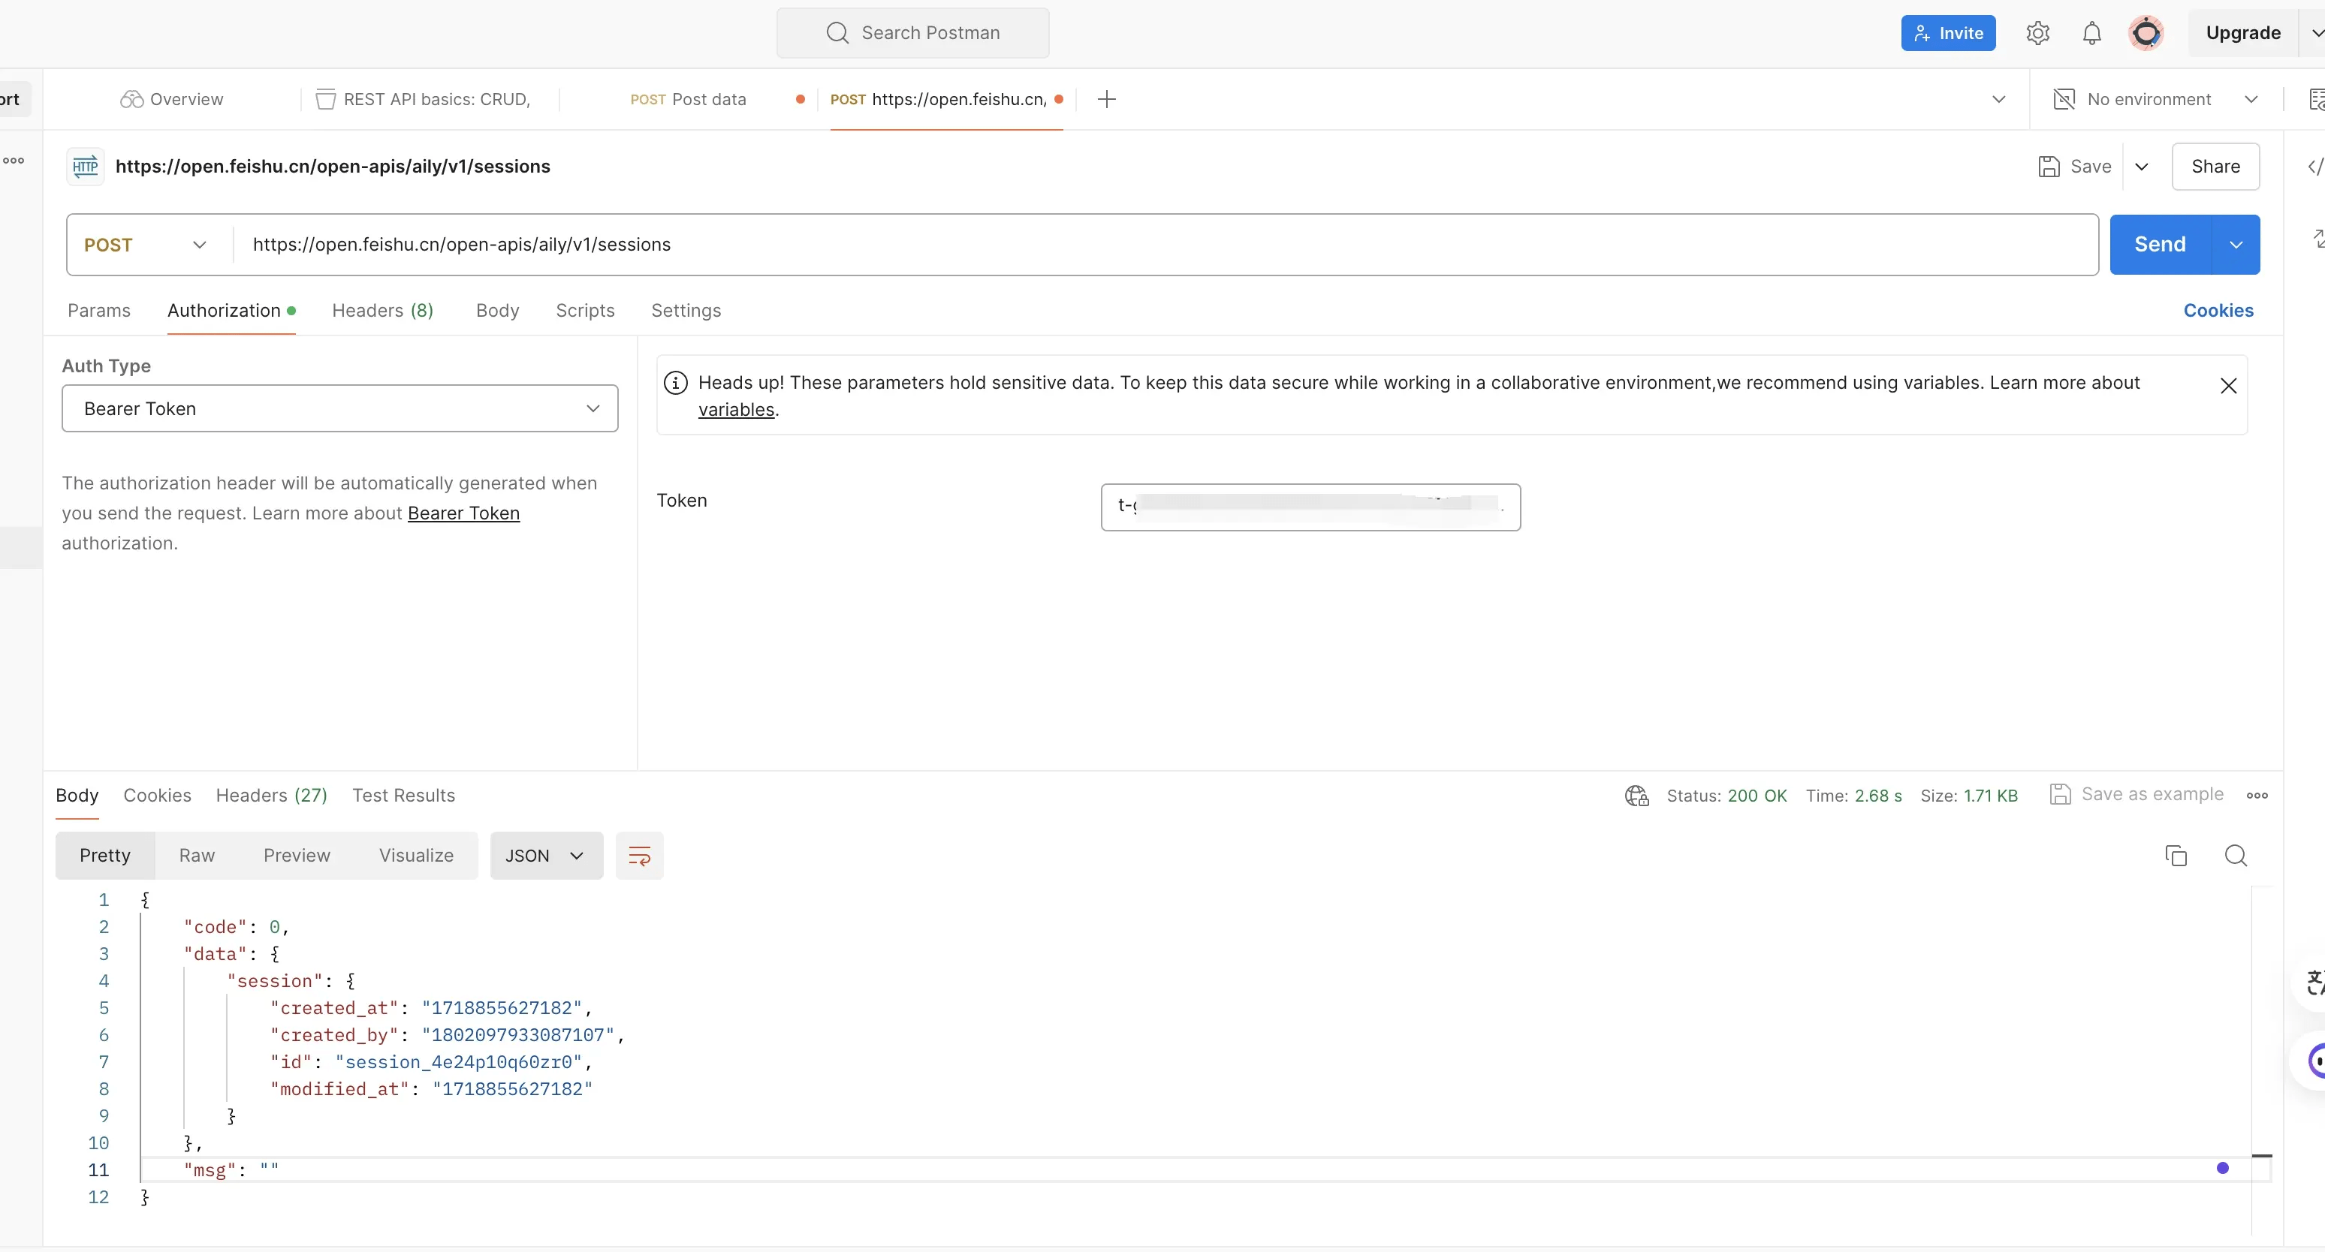This screenshot has width=2325, height=1252.
Task: Follow the variables link in banner
Action: (736, 410)
